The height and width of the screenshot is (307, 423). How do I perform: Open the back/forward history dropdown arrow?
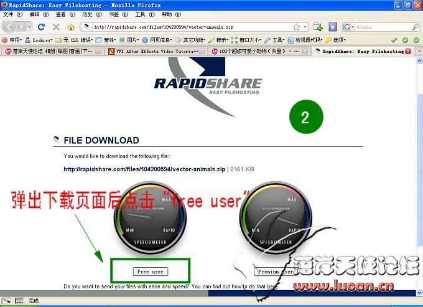click(x=29, y=27)
